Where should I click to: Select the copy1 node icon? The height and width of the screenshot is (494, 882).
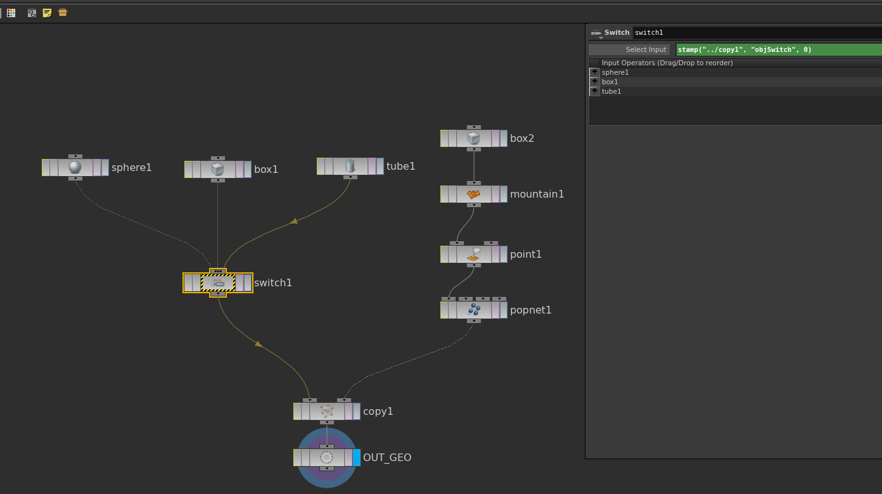[x=326, y=411]
